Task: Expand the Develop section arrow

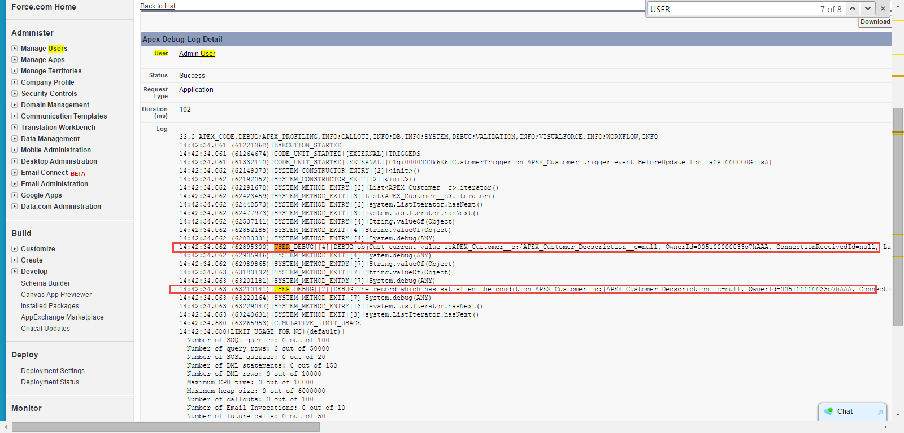Action: (x=14, y=272)
